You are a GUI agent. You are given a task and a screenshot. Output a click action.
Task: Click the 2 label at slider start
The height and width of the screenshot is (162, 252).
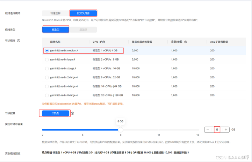click(x=42, y=135)
